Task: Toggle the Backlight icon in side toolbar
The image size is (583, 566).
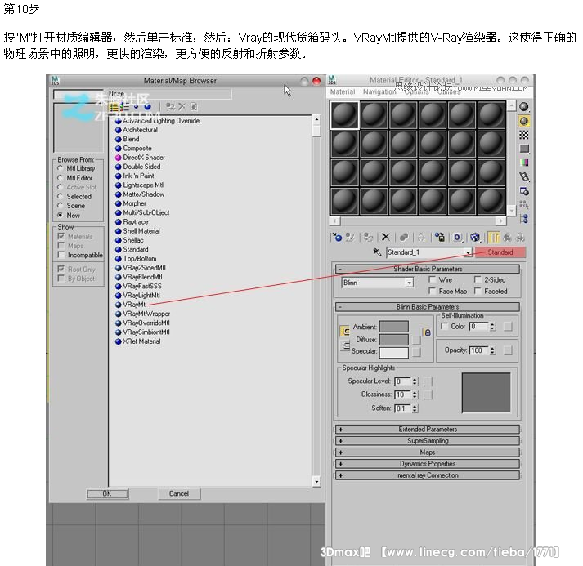Action: coord(524,121)
